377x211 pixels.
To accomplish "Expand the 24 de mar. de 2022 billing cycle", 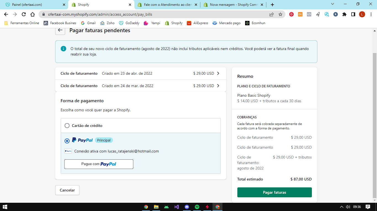I will point(141,86).
